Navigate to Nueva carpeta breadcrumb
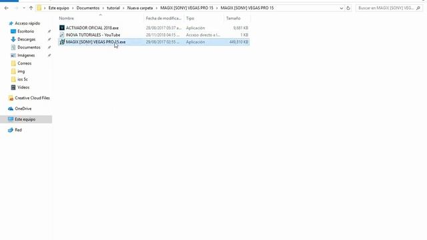Image resolution: width=427 pixels, height=240 pixels. [140, 8]
